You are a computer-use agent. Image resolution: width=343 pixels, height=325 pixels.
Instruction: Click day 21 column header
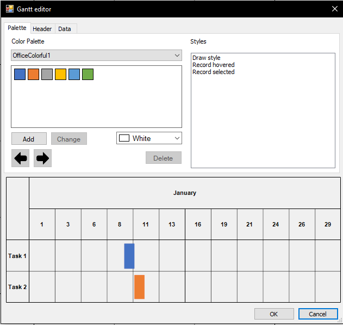[250, 224]
